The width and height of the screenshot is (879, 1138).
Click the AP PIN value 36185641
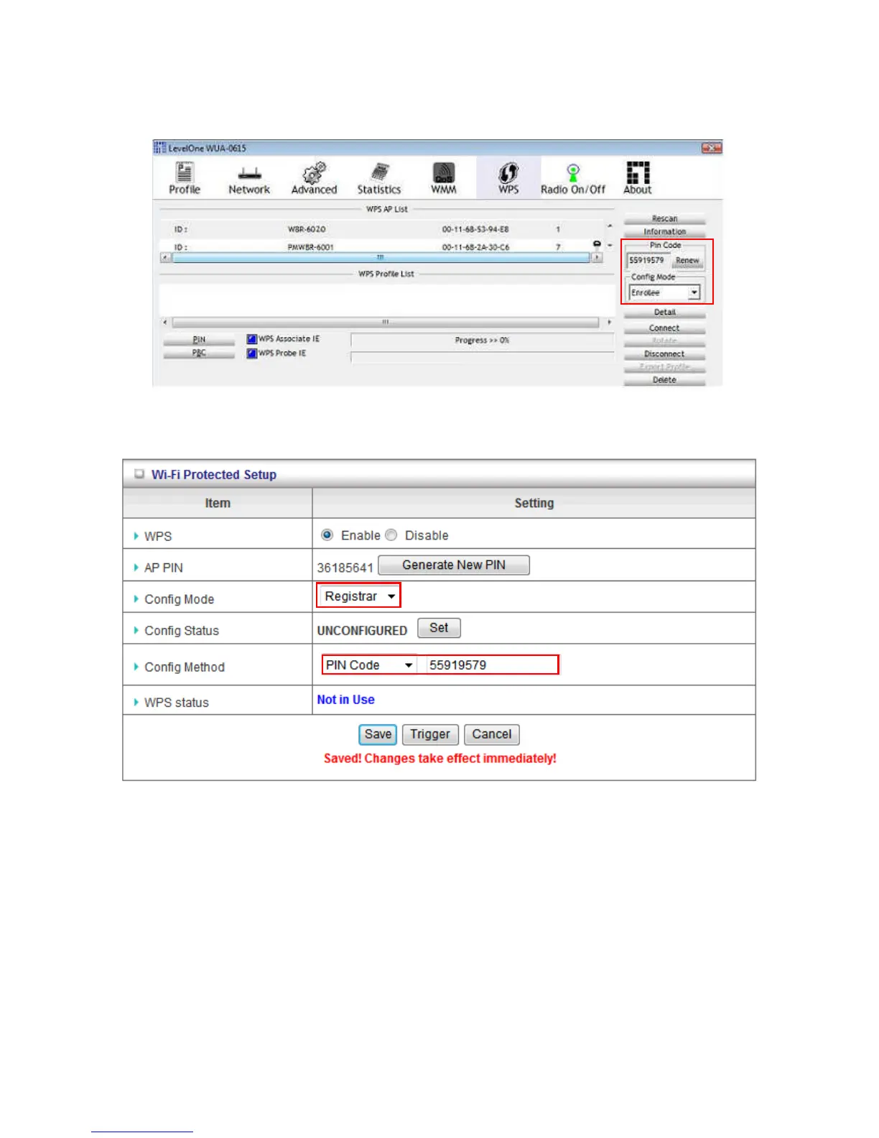(x=345, y=568)
